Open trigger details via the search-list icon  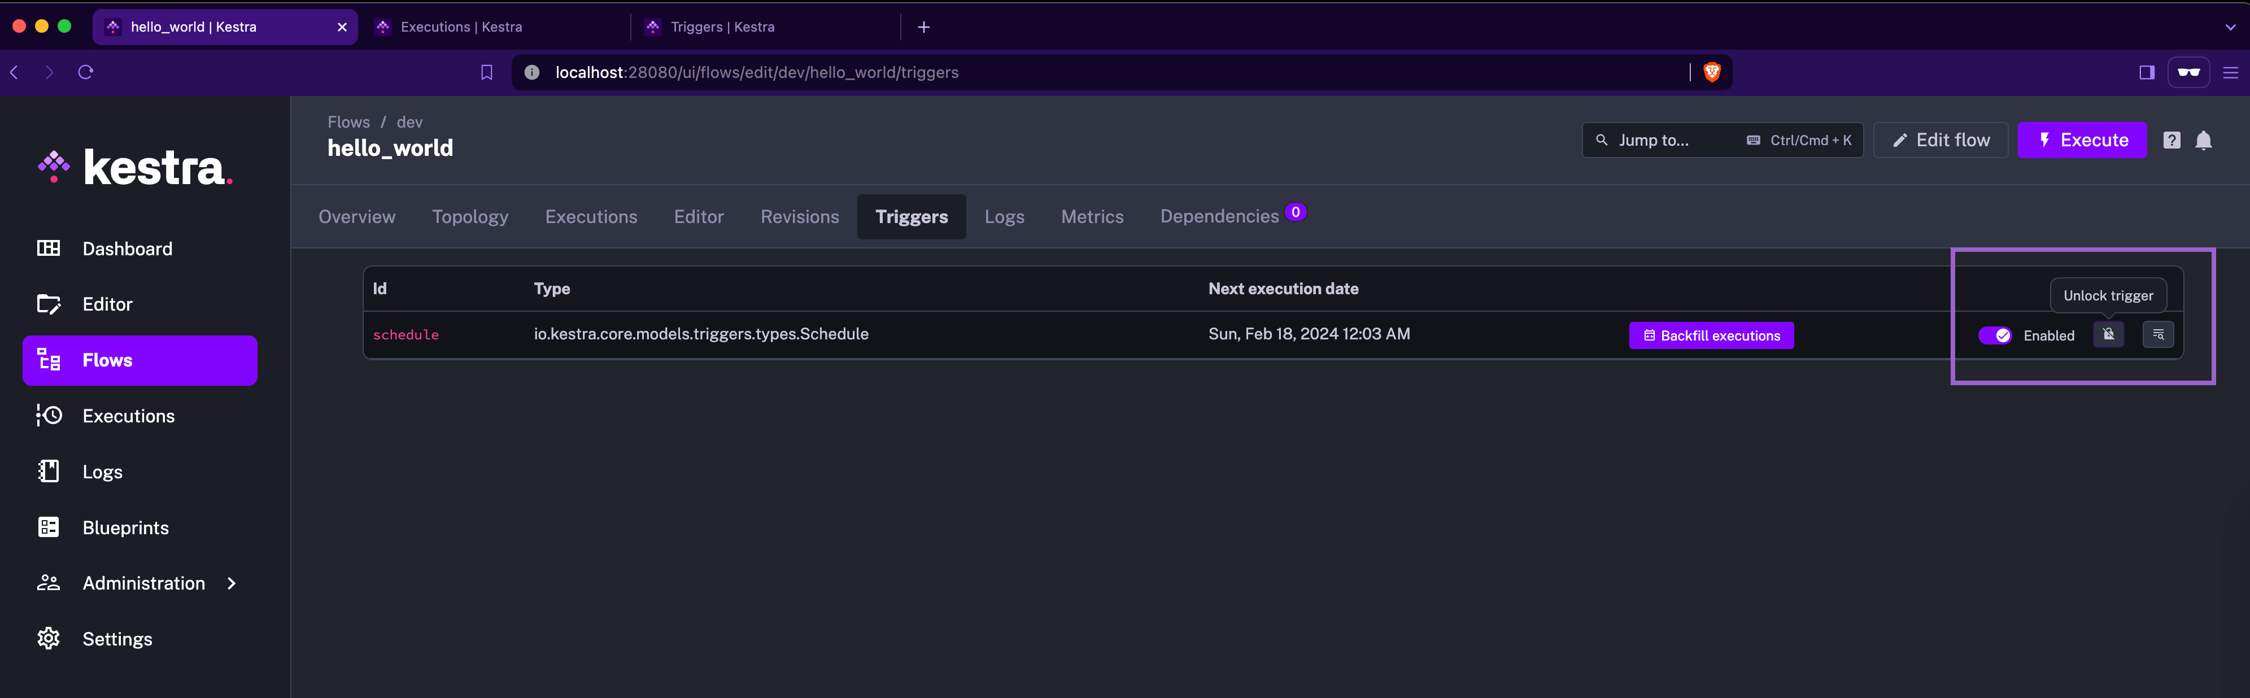pyautogui.click(x=2157, y=334)
